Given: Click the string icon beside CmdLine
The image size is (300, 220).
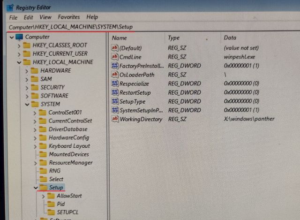Looking at the screenshot, I should (x=115, y=57).
